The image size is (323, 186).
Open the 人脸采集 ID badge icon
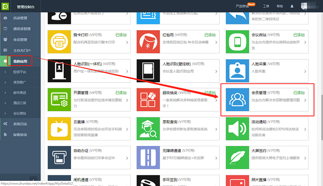237,71
